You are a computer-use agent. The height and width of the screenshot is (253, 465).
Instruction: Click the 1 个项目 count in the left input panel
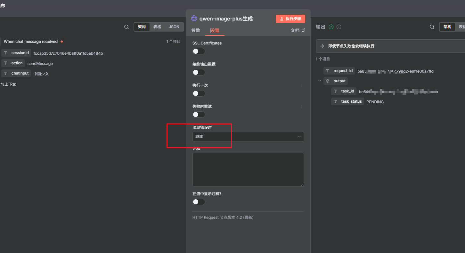tap(173, 42)
